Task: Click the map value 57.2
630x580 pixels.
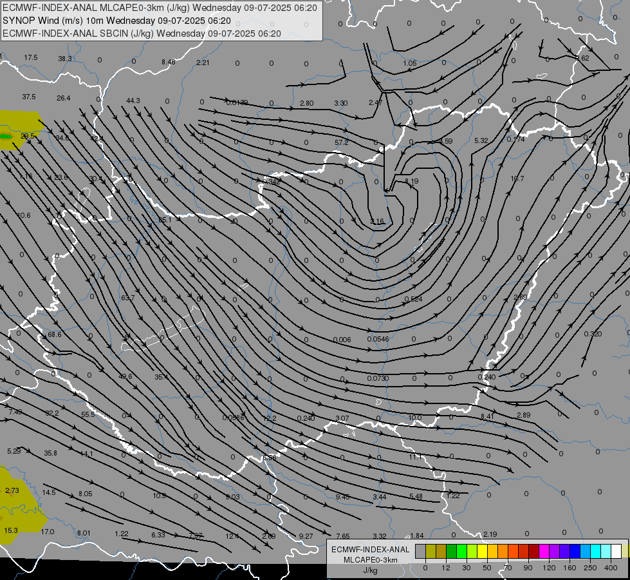Action: [341, 142]
